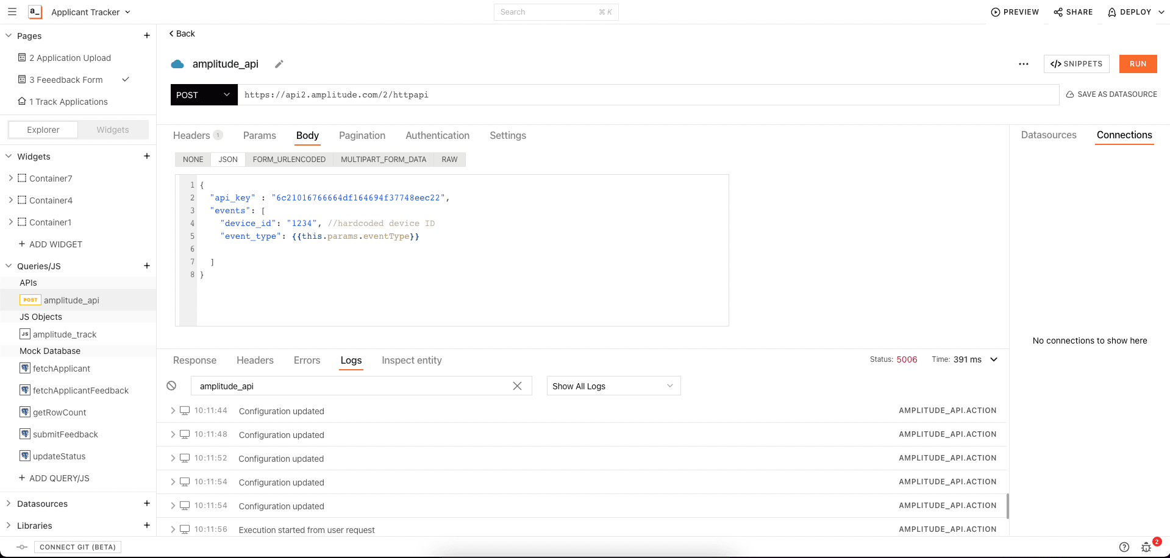Add a new page with plus icon

click(147, 36)
